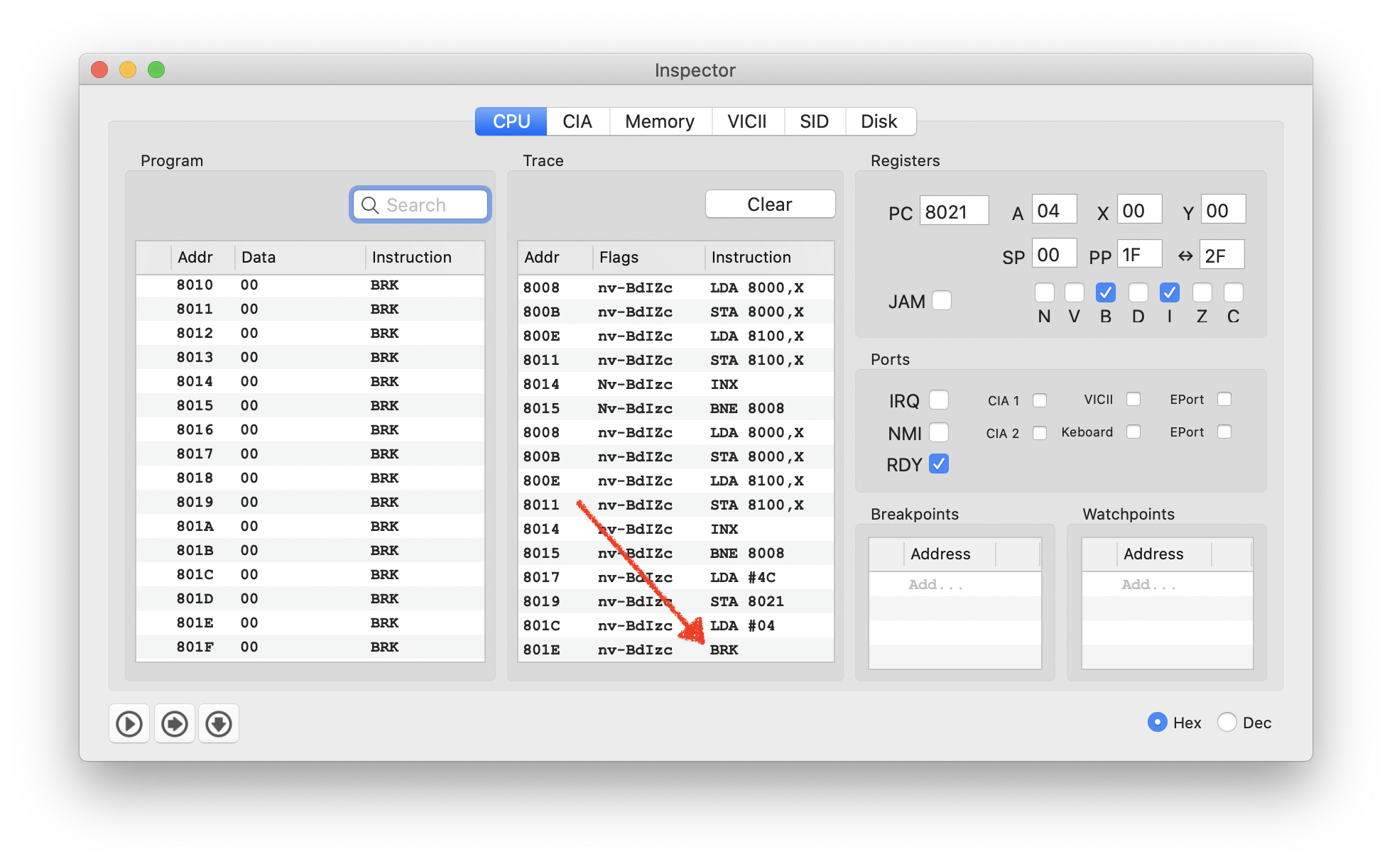
Task: Toggle the JAM checkbox
Action: [x=942, y=300]
